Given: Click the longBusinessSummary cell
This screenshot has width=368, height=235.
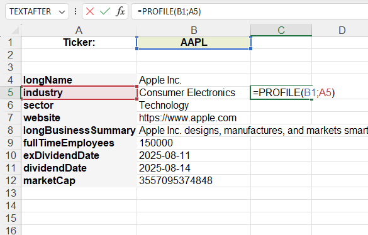Looking at the screenshot, I should [x=79, y=130].
